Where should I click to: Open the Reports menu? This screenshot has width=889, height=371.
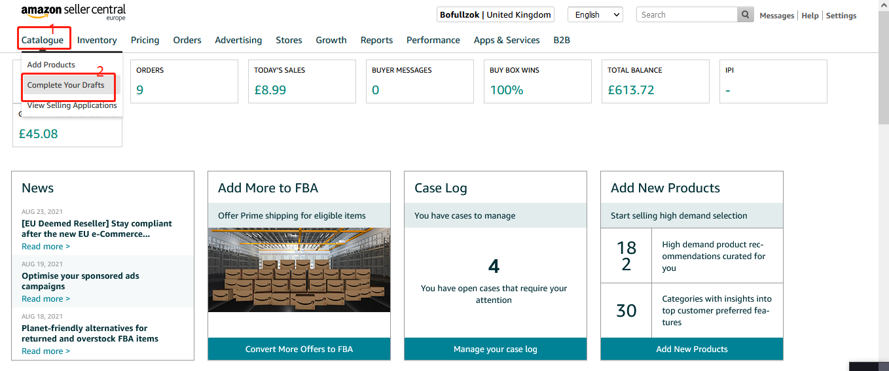(376, 40)
